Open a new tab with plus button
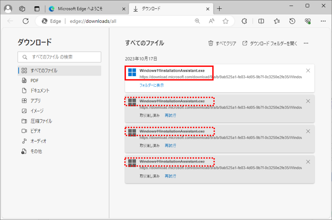The image size is (332, 220). coord(219,9)
